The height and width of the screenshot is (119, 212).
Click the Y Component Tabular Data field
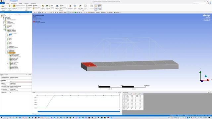tap(21, 89)
